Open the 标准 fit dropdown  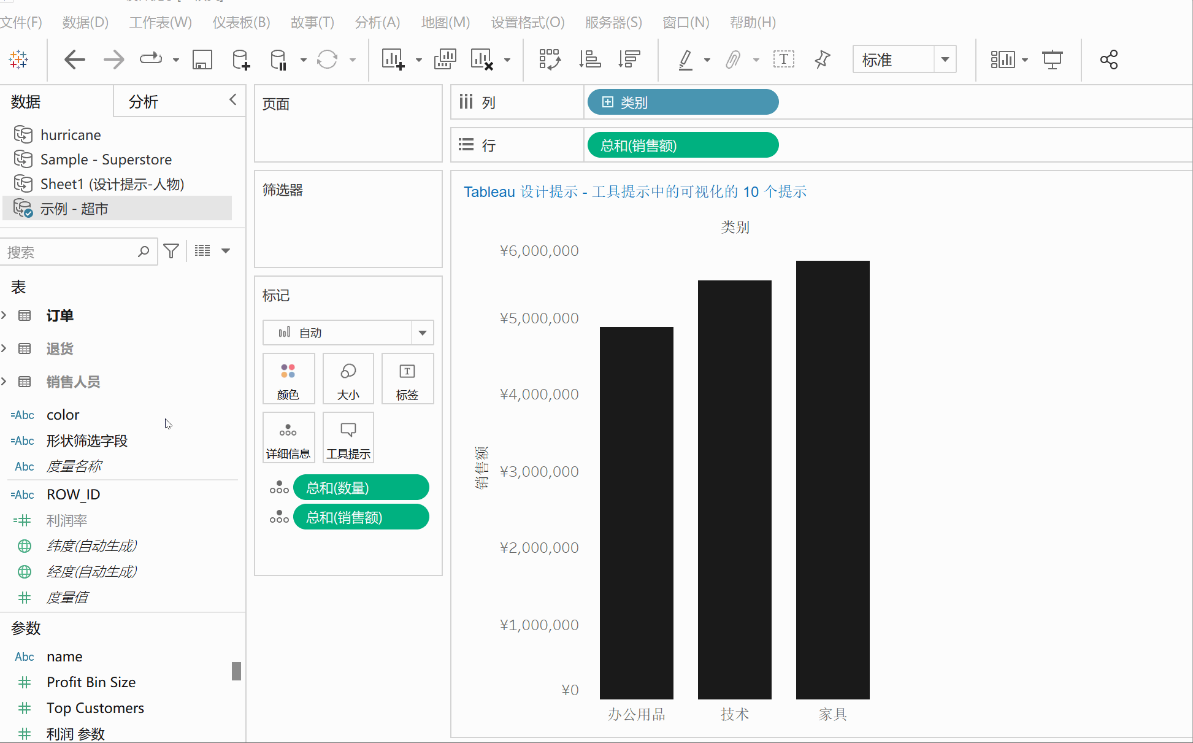pyautogui.click(x=945, y=60)
